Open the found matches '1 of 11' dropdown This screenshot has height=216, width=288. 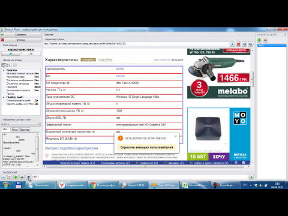click(x=21, y=124)
